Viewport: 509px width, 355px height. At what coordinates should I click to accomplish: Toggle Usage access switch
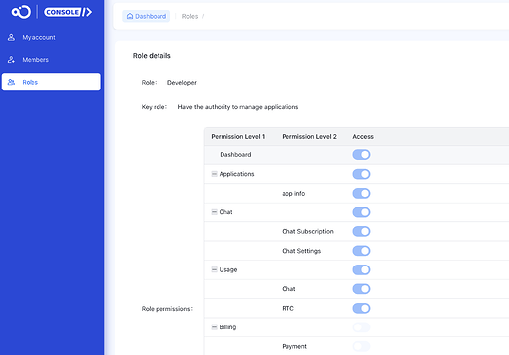pyautogui.click(x=361, y=269)
